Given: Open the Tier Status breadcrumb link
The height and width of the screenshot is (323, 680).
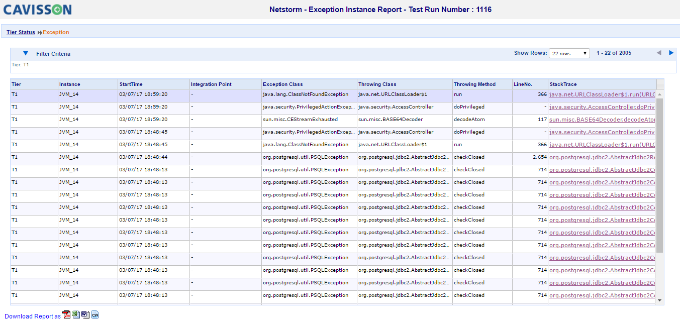Looking at the screenshot, I should coord(21,32).
